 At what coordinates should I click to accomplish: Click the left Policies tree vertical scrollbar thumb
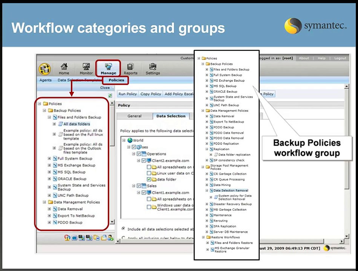tap(112, 126)
